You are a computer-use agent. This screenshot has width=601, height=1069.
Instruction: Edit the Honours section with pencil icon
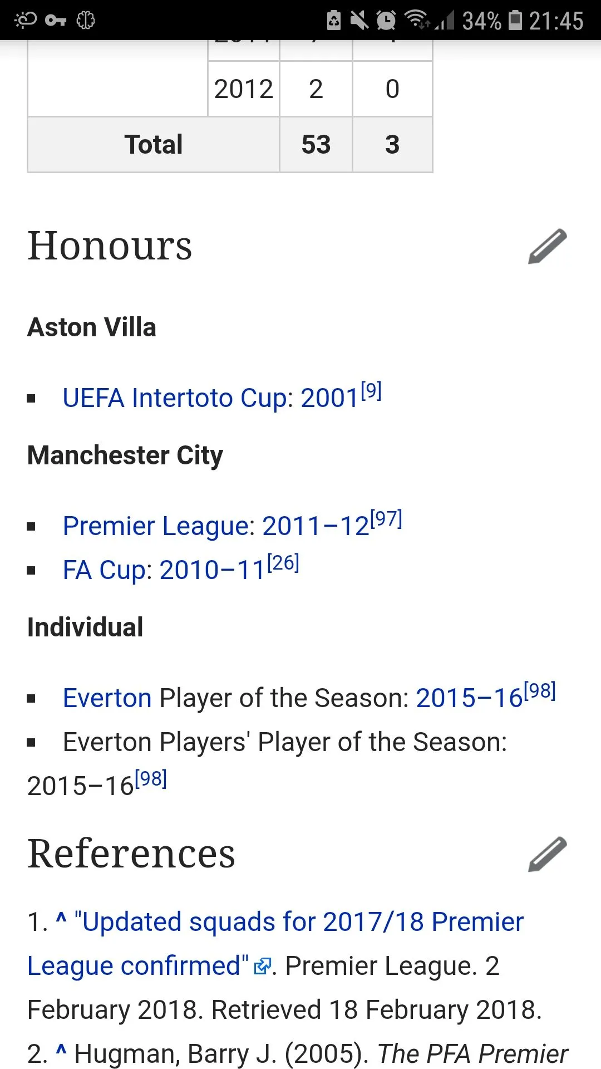click(548, 246)
